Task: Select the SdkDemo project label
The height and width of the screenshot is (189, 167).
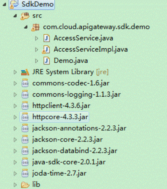Action: click(37, 4)
